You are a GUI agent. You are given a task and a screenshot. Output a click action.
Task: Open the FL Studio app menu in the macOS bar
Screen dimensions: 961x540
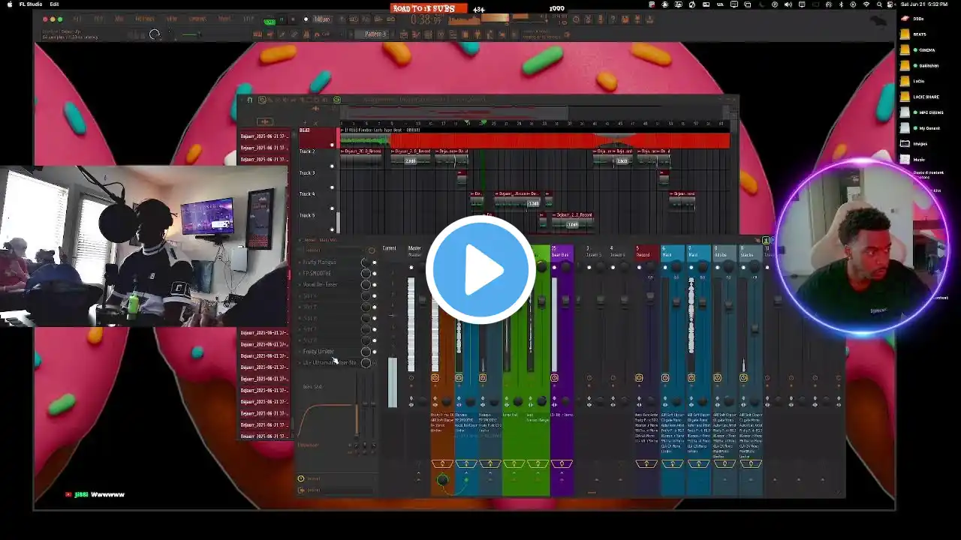click(x=31, y=4)
